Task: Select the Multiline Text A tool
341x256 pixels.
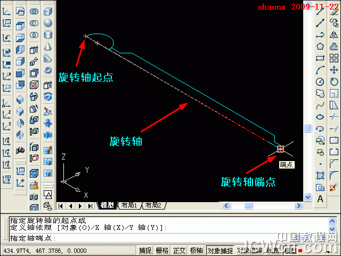Action: [x=320, y=199]
